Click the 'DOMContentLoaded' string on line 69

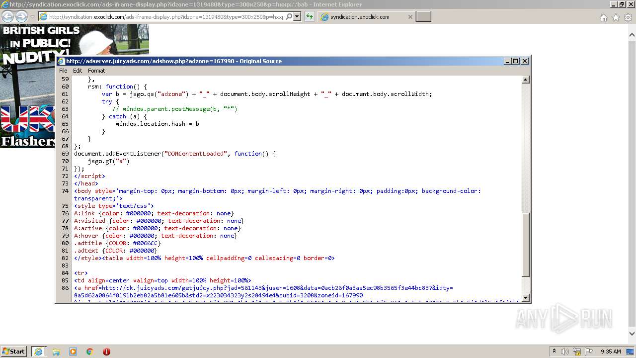click(x=195, y=154)
